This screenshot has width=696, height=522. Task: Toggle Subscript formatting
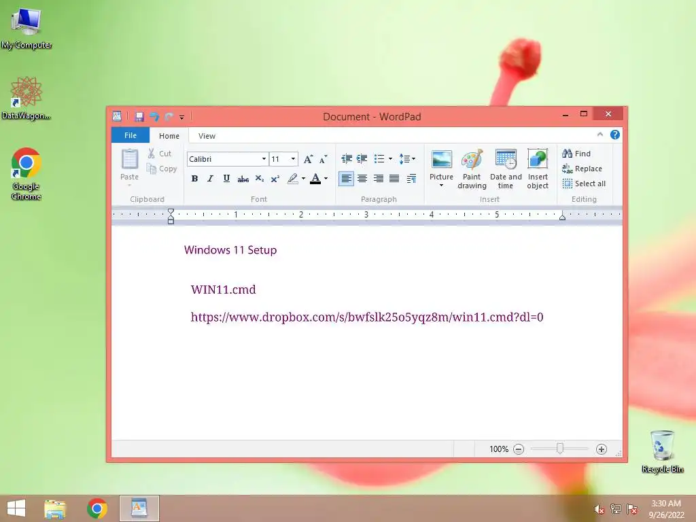tap(259, 179)
